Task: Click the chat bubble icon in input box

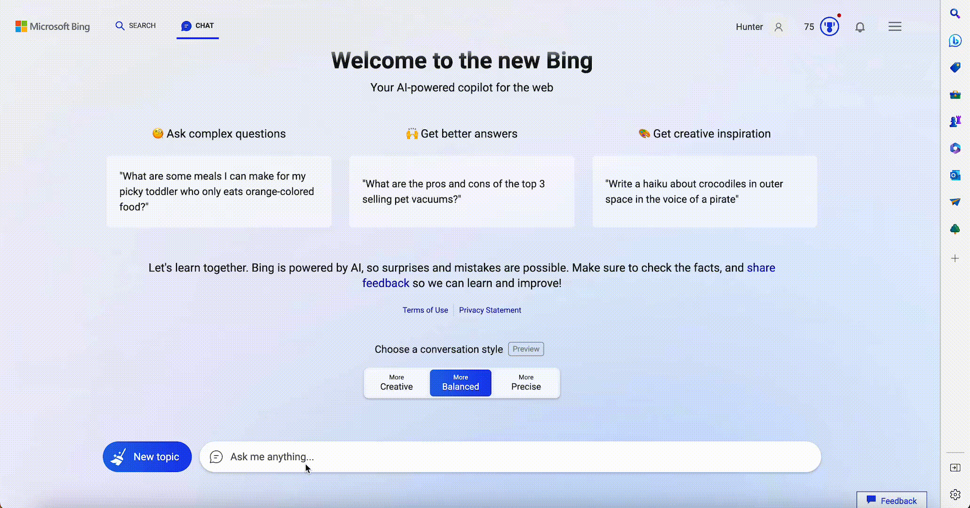Action: point(216,457)
